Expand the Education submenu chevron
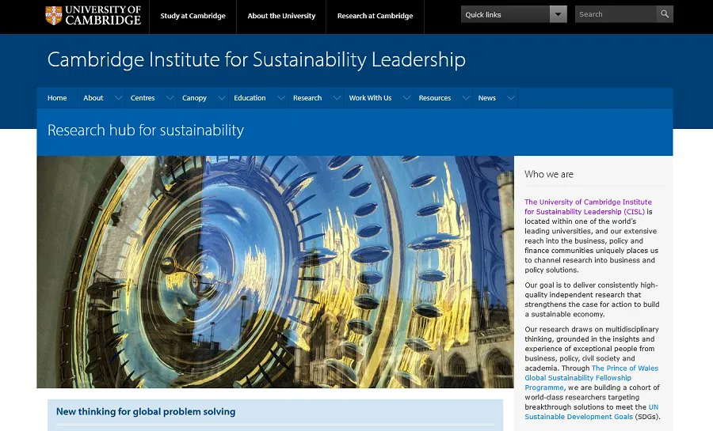 point(281,98)
